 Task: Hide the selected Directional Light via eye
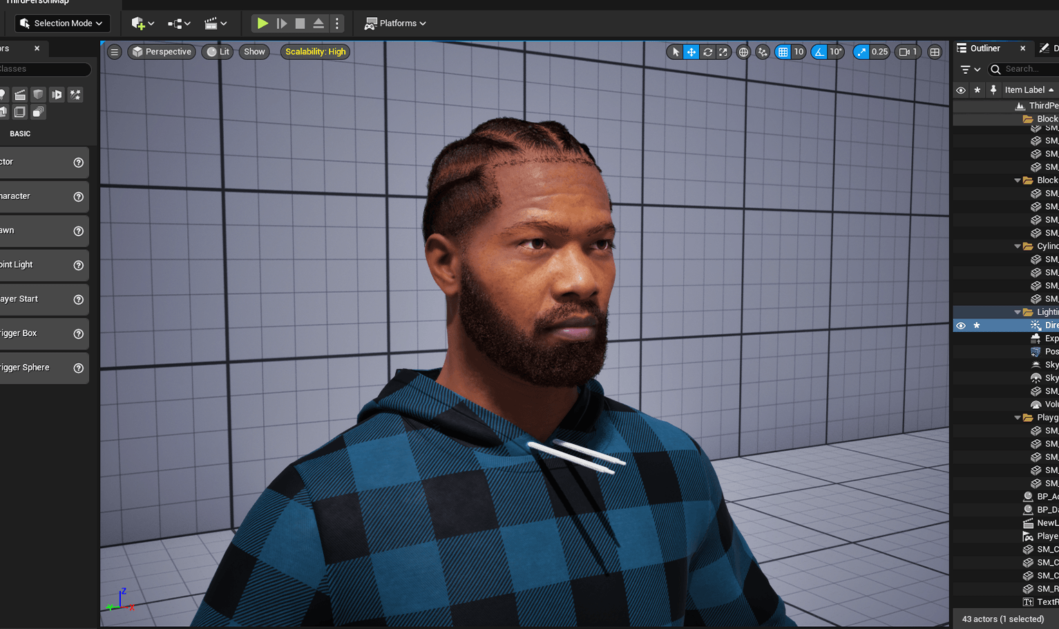pyautogui.click(x=961, y=325)
